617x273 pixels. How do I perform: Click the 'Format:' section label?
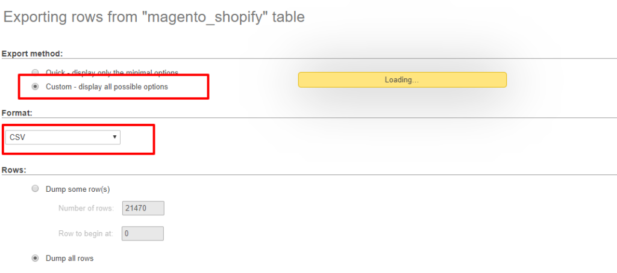pos(17,113)
